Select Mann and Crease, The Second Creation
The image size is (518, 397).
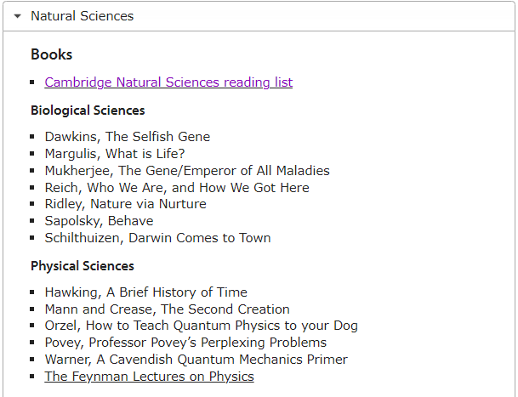tap(168, 309)
